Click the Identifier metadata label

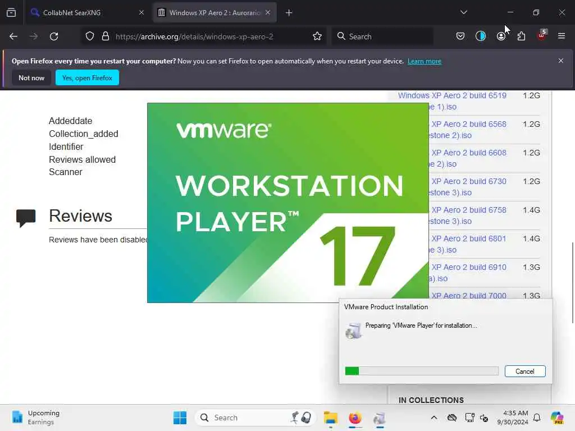66,146
